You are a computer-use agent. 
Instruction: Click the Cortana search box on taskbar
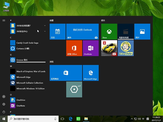tap(33, 119)
